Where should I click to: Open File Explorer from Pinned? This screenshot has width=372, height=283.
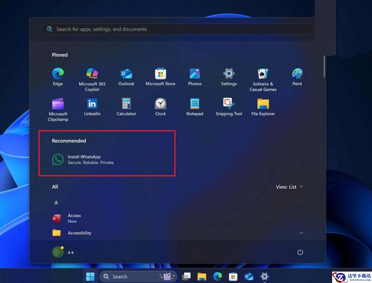[263, 107]
